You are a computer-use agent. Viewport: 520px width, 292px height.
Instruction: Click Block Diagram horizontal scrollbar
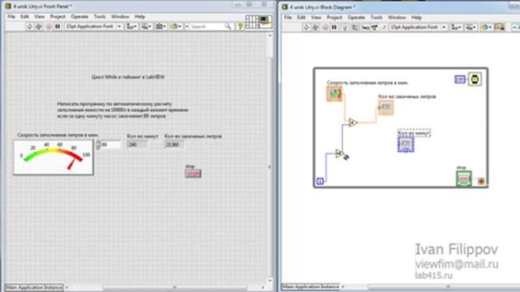coord(448,286)
